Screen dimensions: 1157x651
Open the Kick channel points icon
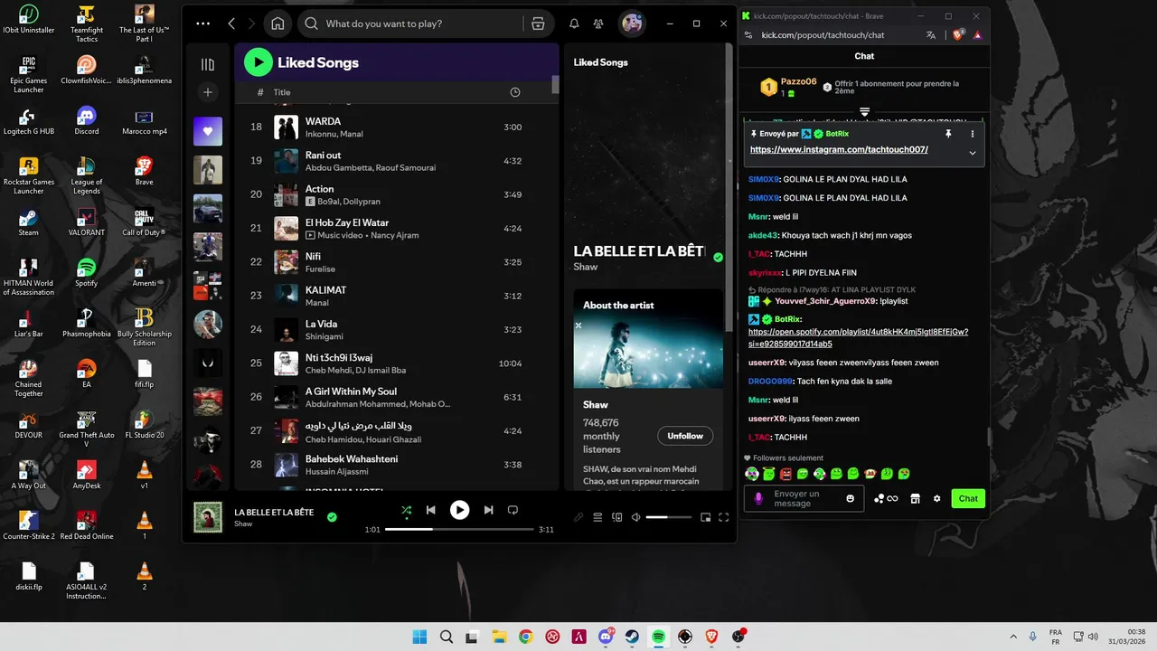[x=885, y=498]
